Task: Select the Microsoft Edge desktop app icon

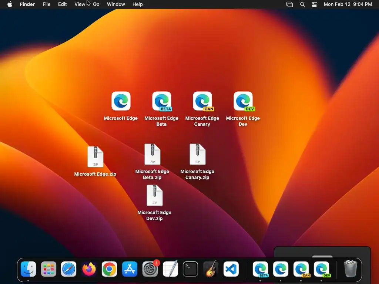Action: pos(121,101)
